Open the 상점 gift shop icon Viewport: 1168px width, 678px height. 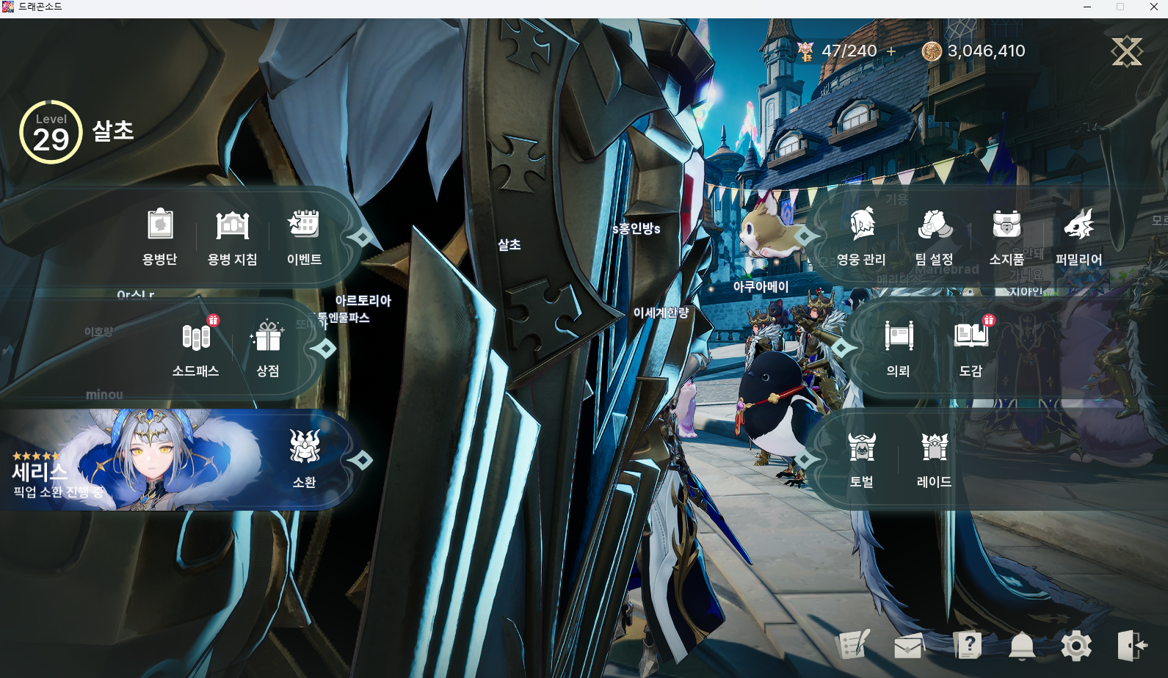coord(268,338)
